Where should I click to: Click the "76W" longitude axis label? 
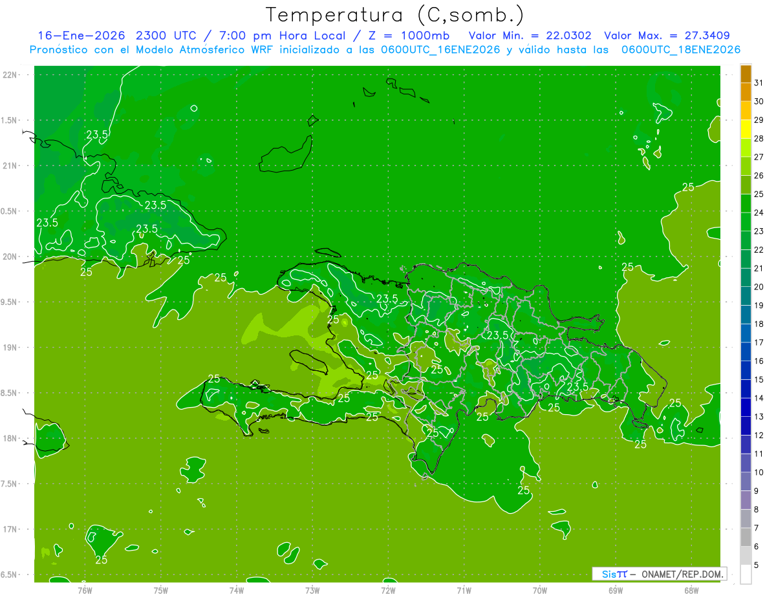tap(85, 591)
